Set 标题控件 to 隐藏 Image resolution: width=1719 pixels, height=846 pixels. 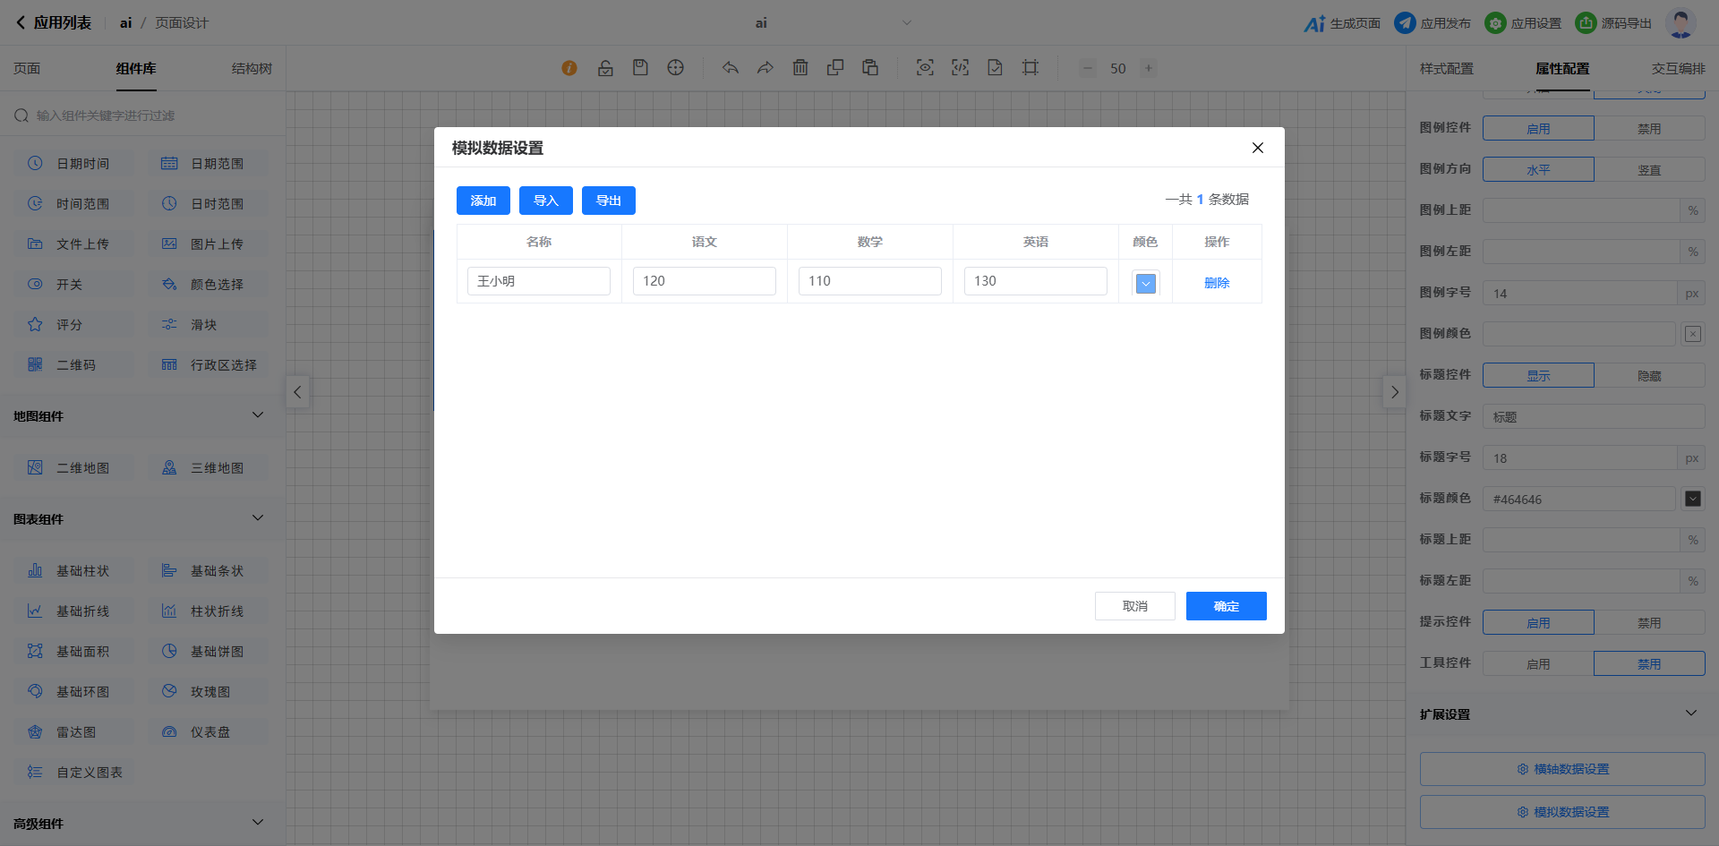coord(1649,376)
